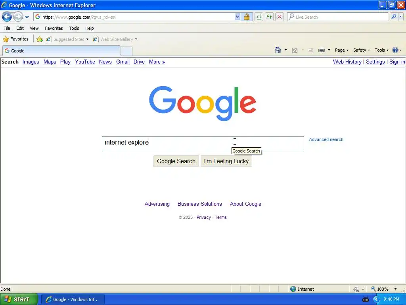Go back with the Back arrow button
Viewport: 406px width, 305px height.
7,17
